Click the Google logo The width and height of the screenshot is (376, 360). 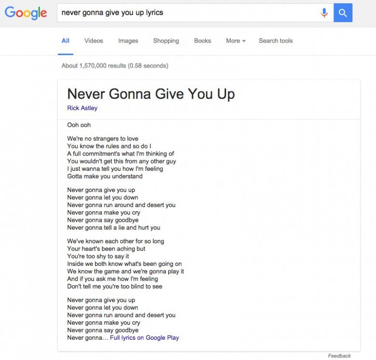click(x=26, y=13)
